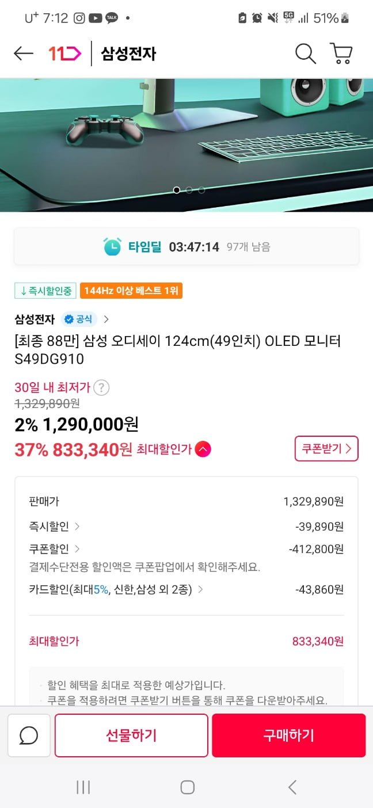The width and height of the screenshot is (373, 808).
Task: Collapse the 최대할인가 details toggle
Action: coord(203,449)
